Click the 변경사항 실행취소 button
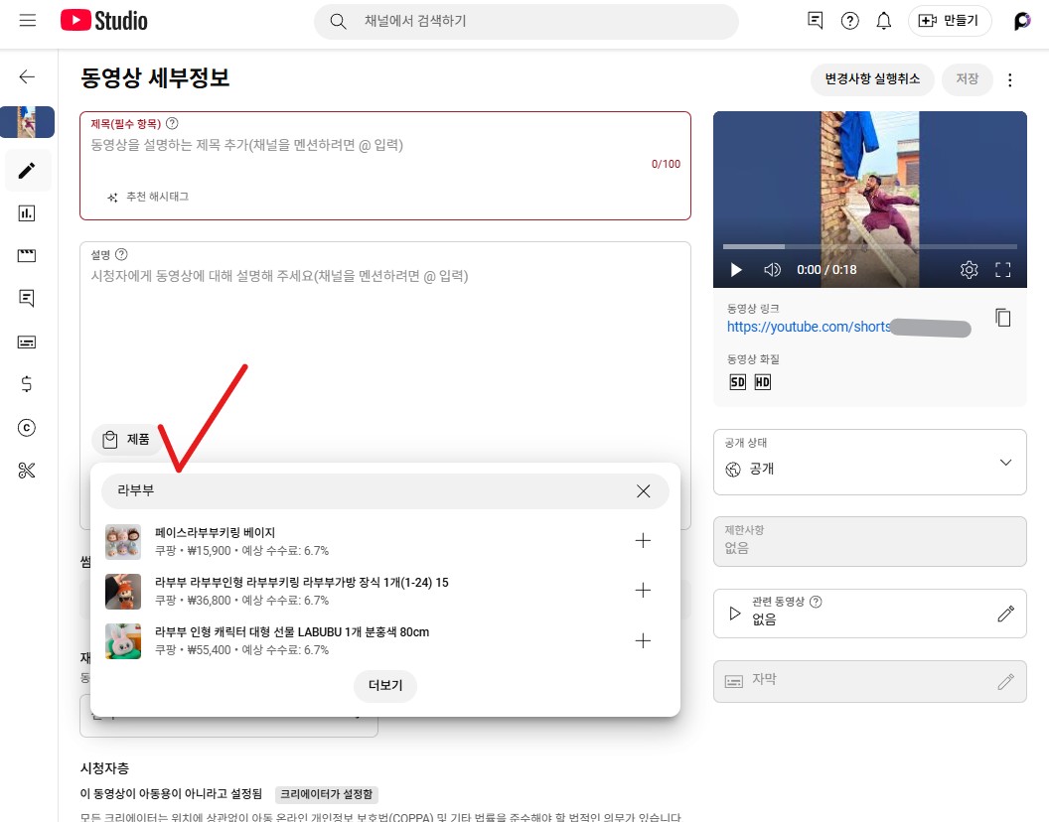This screenshot has width=1049, height=822. [872, 79]
